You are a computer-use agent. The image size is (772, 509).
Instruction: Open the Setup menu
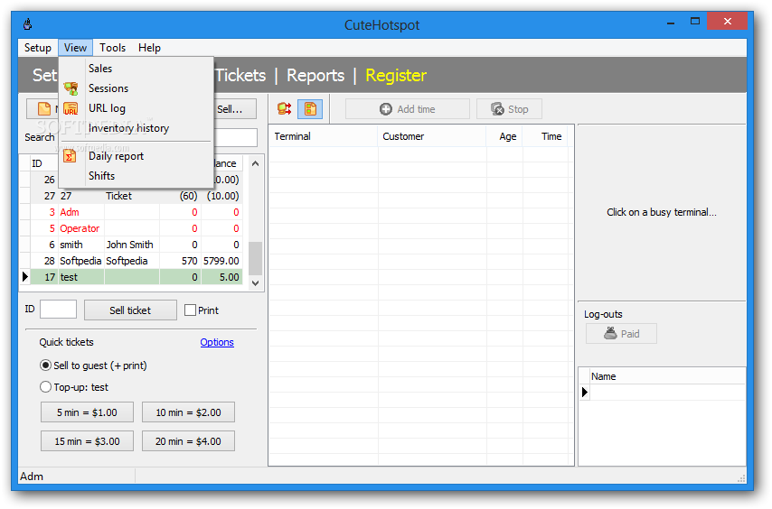38,48
